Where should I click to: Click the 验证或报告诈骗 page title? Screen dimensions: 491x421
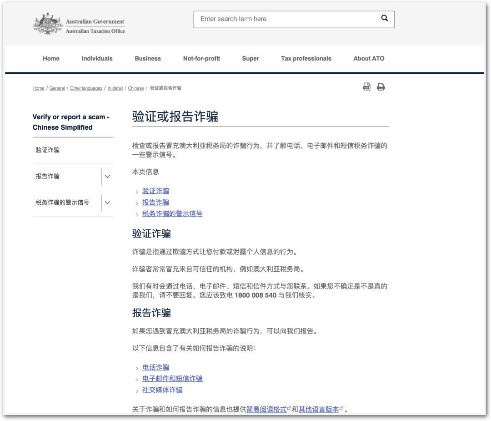pyautogui.click(x=175, y=117)
